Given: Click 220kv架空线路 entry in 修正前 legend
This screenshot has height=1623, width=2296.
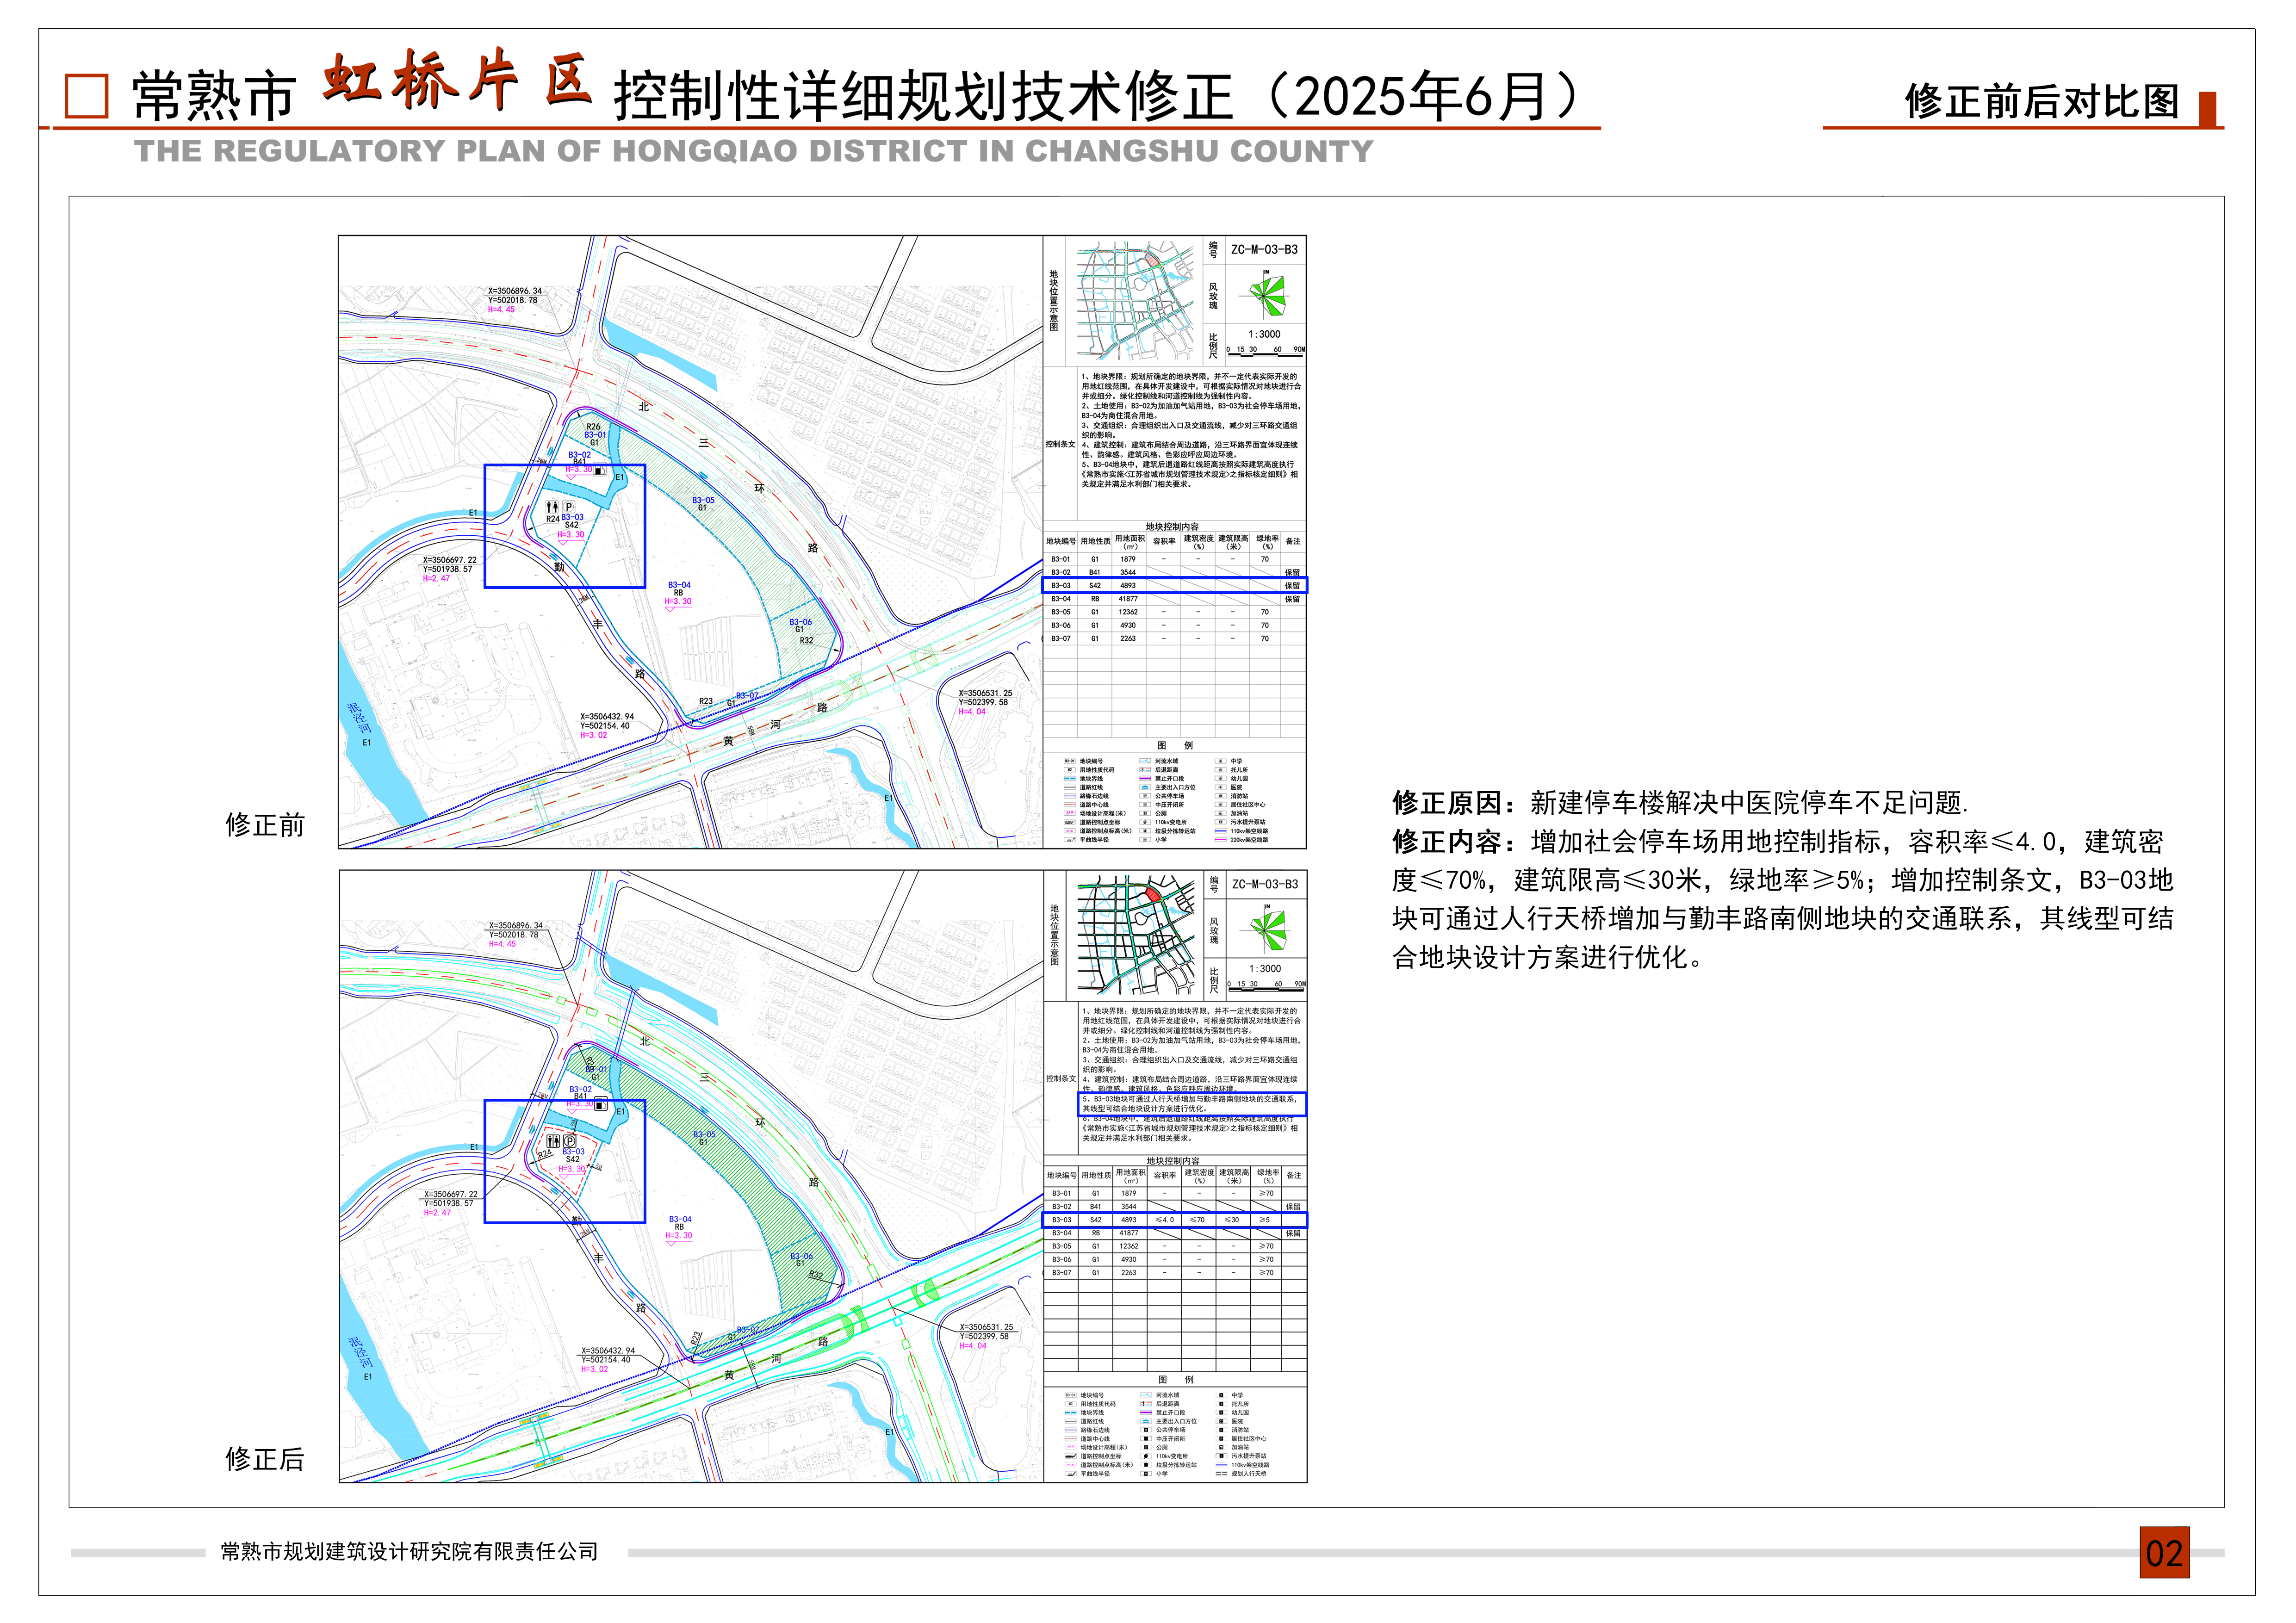Looking at the screenshot, I should pyautogui.click(x=1242, y=840).
